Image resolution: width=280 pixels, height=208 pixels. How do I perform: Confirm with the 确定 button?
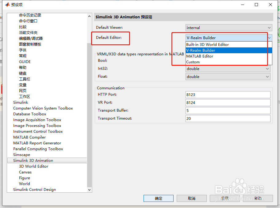pyautogui.click(x=158, y=199)
